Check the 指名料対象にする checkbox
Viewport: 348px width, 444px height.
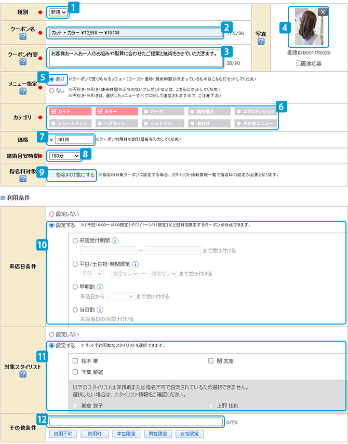click(x=52, y=177)
